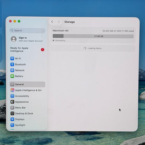145x145 pixels.
Task: Open the Network globe icon
Action: [x=12, y=70]
